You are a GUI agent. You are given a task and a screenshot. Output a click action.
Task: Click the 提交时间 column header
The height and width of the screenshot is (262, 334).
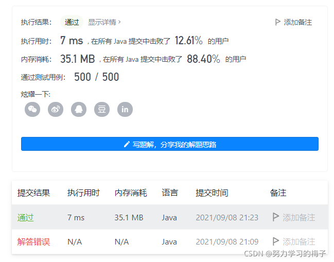pos(212,193)
